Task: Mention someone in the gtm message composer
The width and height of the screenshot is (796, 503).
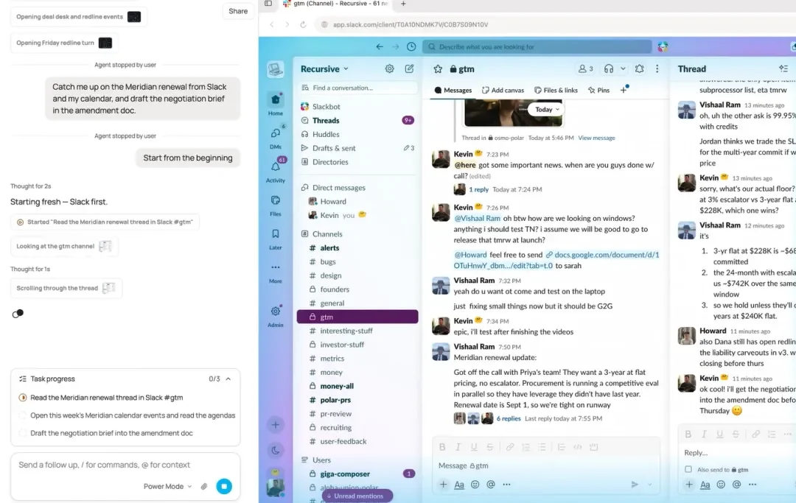Action: (x=491, y=485)
